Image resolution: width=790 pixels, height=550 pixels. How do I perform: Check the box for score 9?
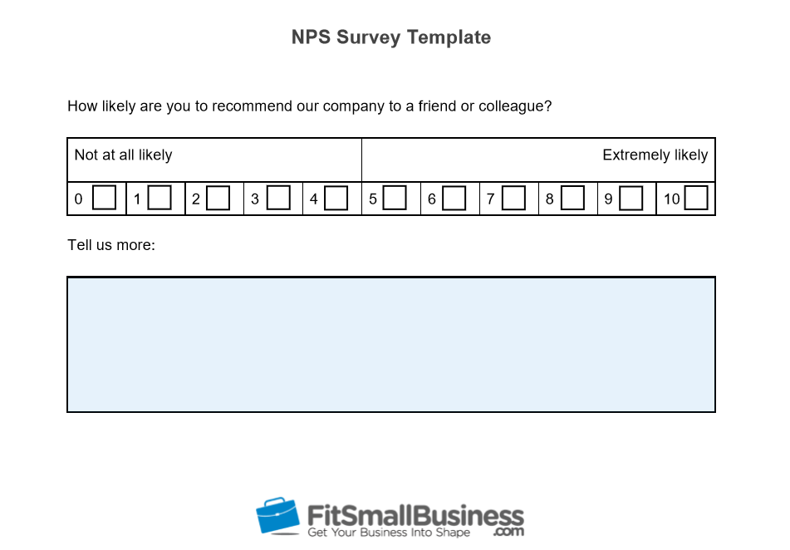(x=631, y=198)
